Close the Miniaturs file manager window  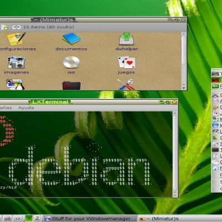[183, 20]
